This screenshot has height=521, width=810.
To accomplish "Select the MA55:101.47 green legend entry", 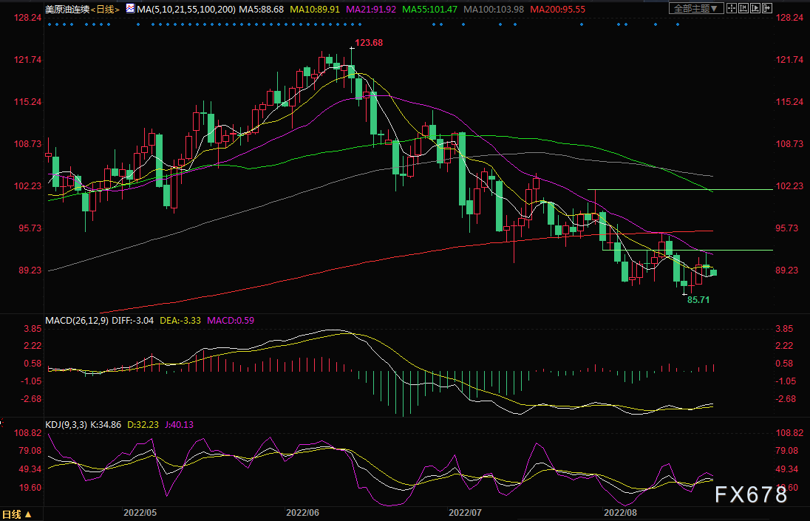I will 430,10.
